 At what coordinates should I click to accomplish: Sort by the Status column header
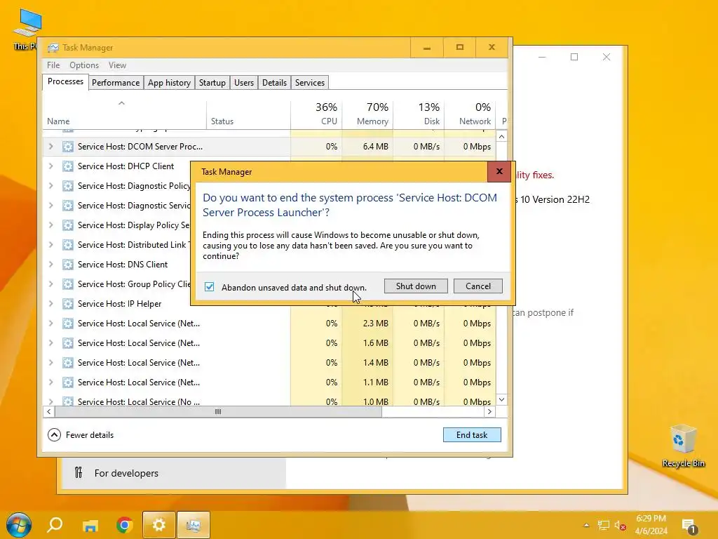(249, 114)
